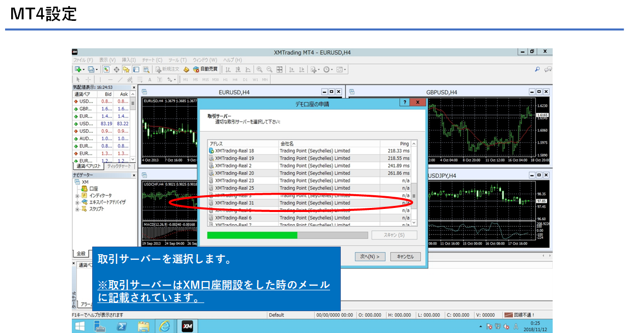Open the periodicity clock dropdown
Screen dimensions: 625x333
coord(328,69)
